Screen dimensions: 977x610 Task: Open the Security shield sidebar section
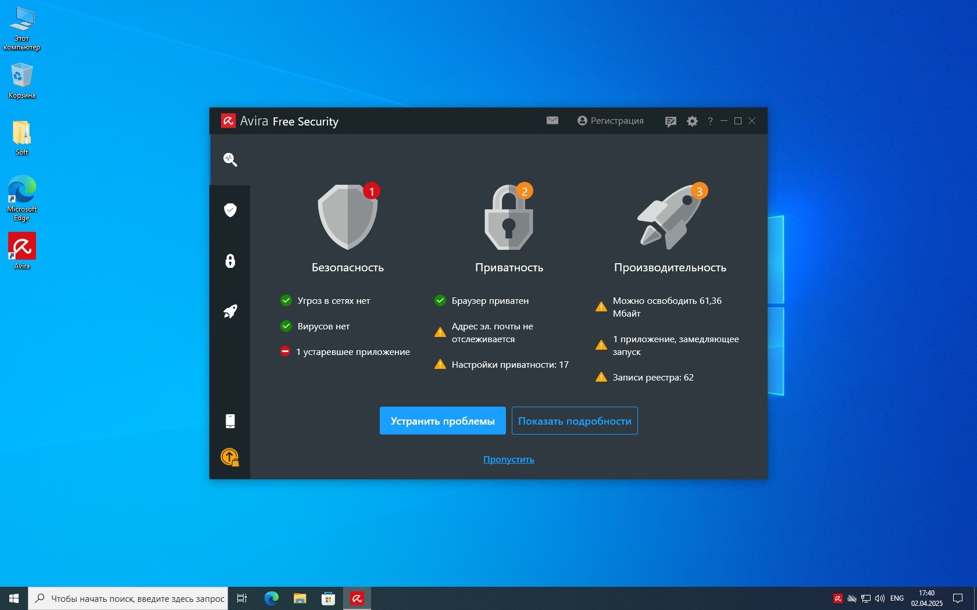(x=230, y=210)
